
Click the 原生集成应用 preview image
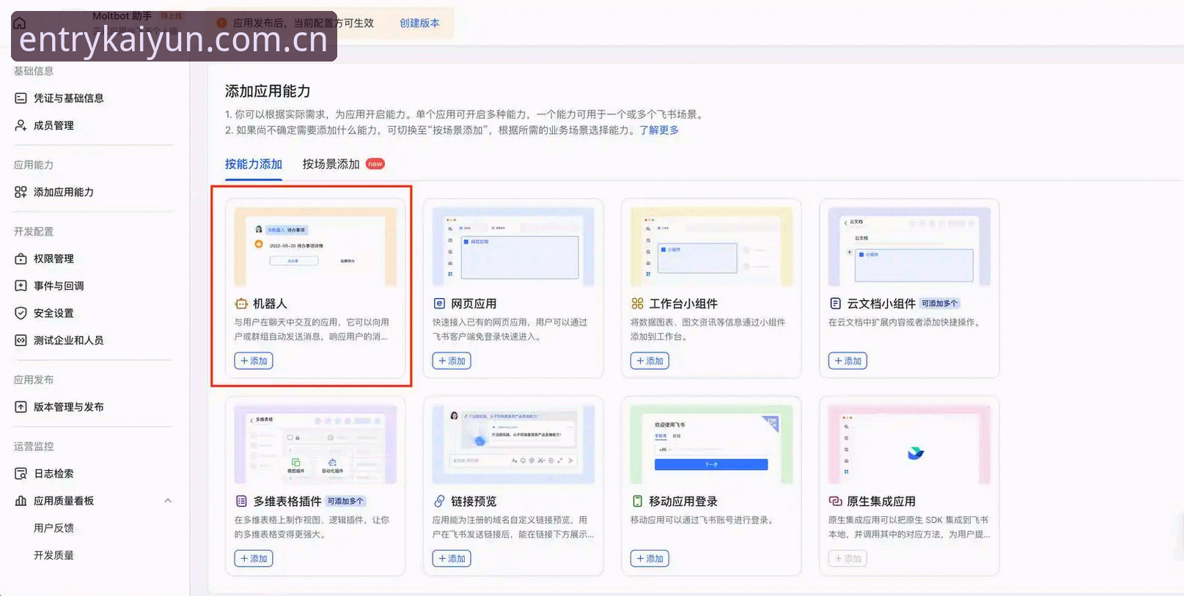click(909, 444)
